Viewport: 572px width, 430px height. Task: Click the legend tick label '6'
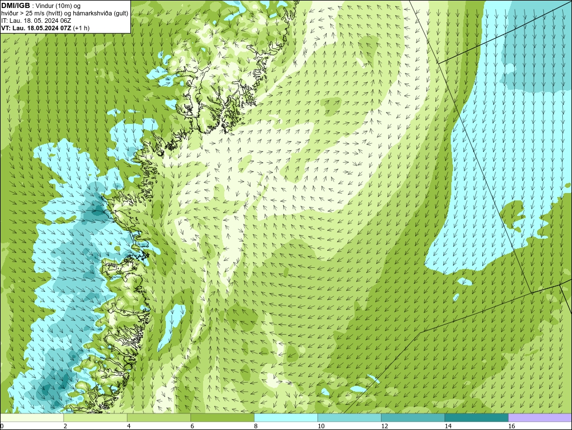pos(192,426)
